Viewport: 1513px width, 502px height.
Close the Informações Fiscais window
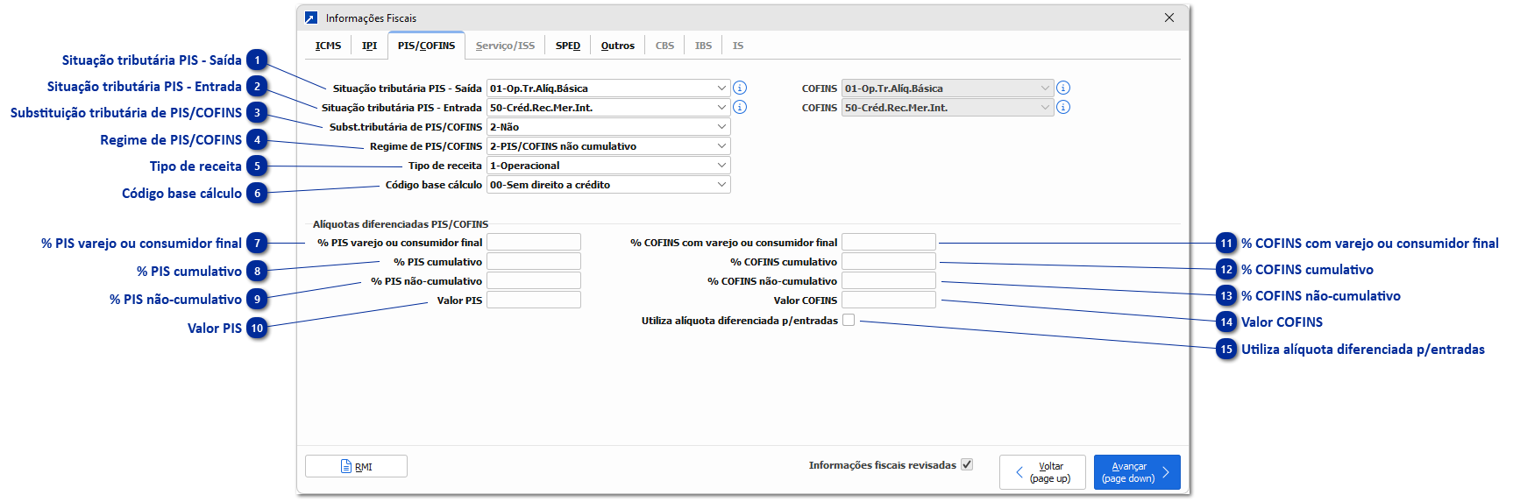point(1169,18)
